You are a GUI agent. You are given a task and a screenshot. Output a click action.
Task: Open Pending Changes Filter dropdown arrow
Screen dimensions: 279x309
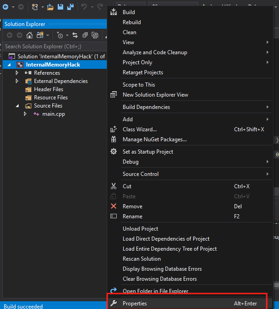(x=67, y=36)
